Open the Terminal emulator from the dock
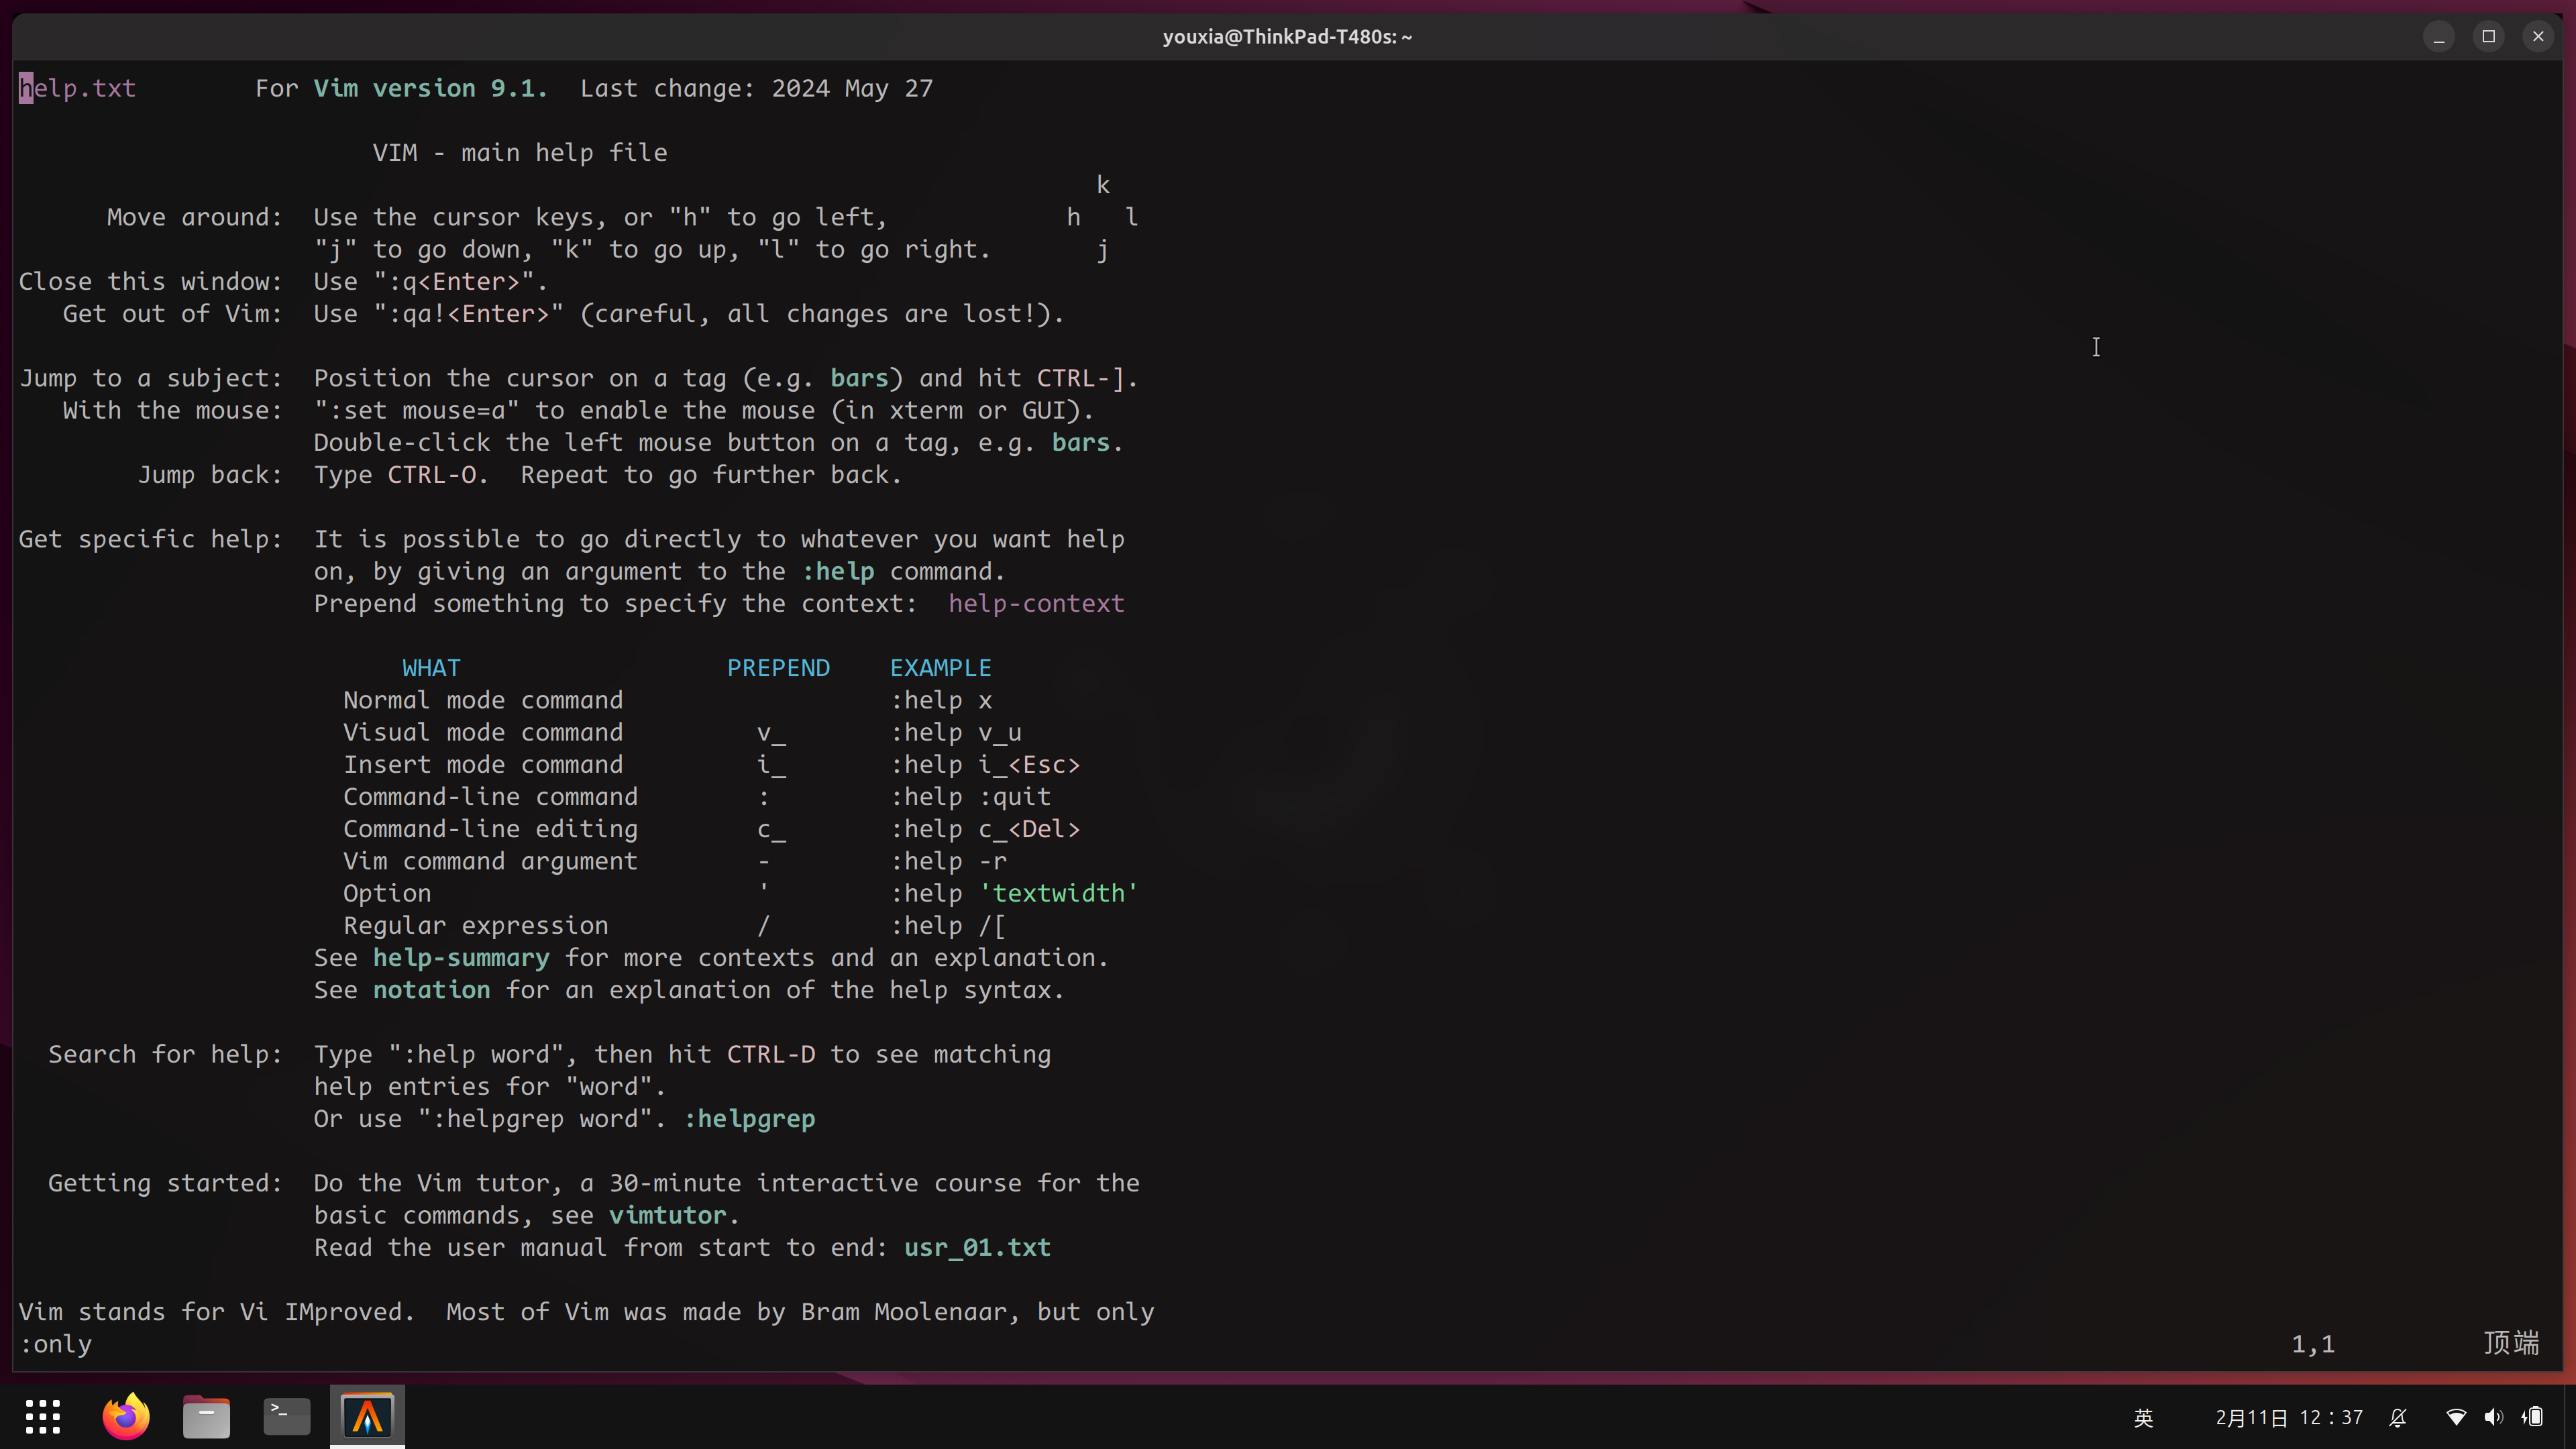Screen dimensions: 2576x1449 pyautogui.click(x=286, y=1416)
